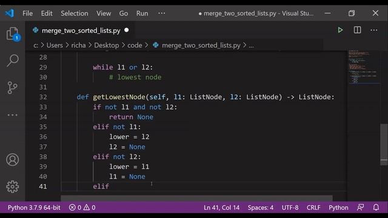
Task: Click breadcrumb file merge_two_sorted_lists.py
Action: pyautogui.click(x=201, y=45)
